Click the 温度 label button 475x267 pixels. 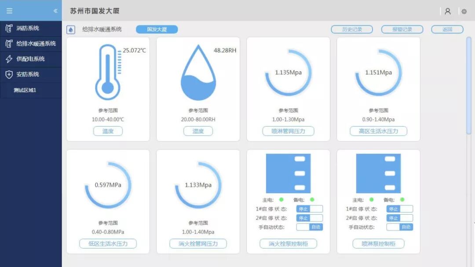pyautogui.click(x=108, y=131)
